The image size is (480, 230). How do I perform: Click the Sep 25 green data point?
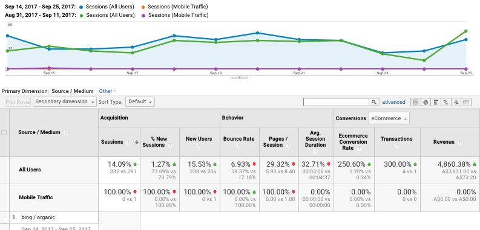(x=466, y=31)
